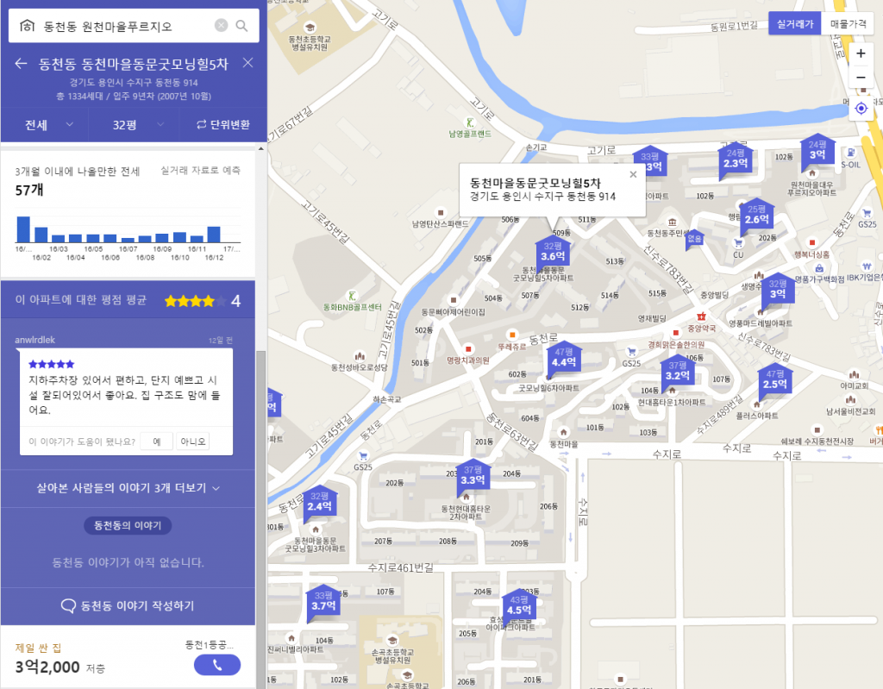Open the 32평 size dropdown
Viewport: 883px width, 689px height.
[134, 124]
